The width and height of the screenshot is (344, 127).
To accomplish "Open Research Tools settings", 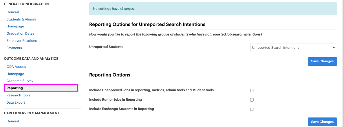I will 19,95.
